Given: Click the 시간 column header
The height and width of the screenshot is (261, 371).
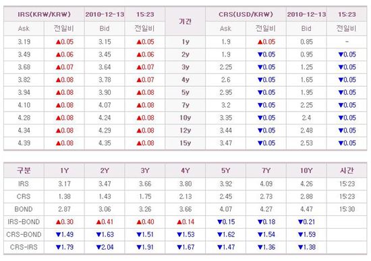Looking at the screenshot, I should click(x=347, y=170).
